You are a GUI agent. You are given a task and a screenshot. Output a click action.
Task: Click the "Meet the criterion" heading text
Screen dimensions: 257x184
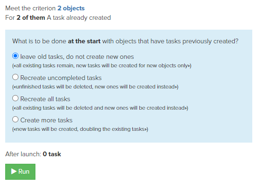coord(31,8)
